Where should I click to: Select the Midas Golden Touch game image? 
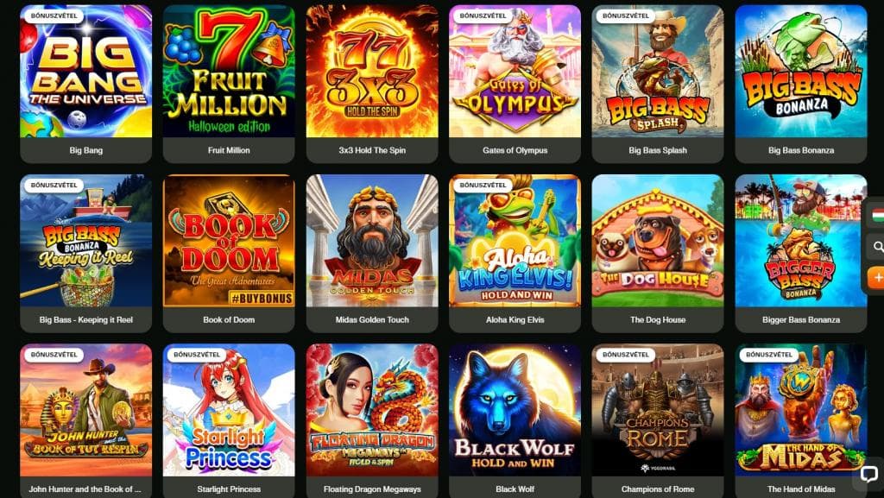[x=372, y=241]
